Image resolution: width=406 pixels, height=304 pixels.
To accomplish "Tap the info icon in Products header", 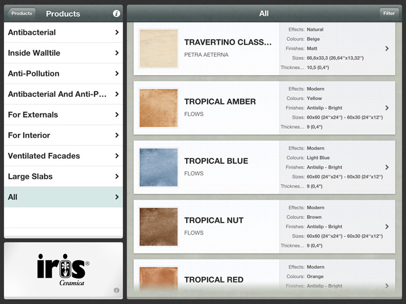I will (x=116, y=13).
